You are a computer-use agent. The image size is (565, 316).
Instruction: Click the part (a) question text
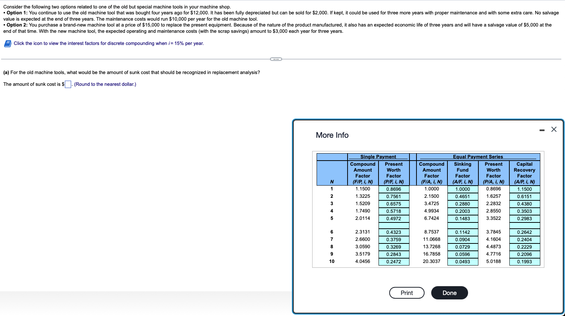click(x=132, y=73)
